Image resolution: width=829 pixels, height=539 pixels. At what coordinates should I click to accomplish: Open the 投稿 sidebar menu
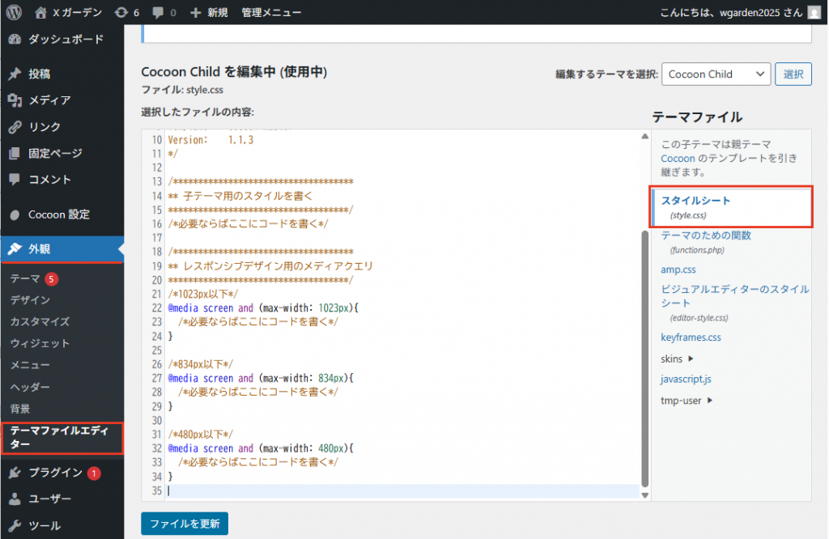click(x=39, y=74)
